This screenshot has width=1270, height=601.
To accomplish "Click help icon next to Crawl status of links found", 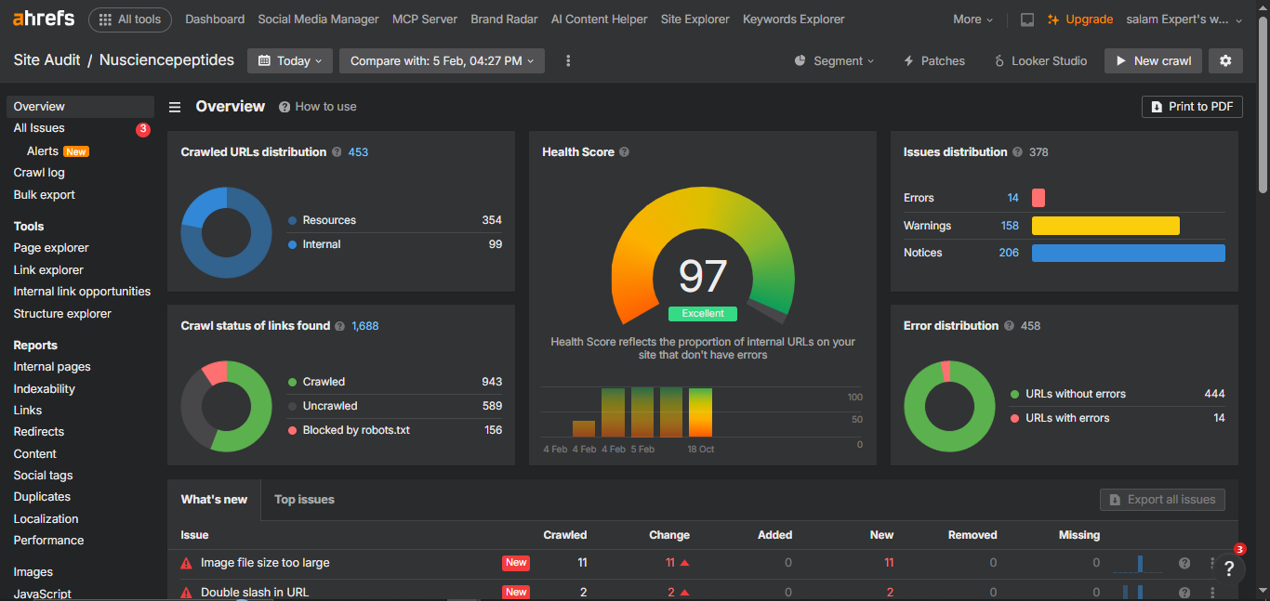I will coord(339,326).
